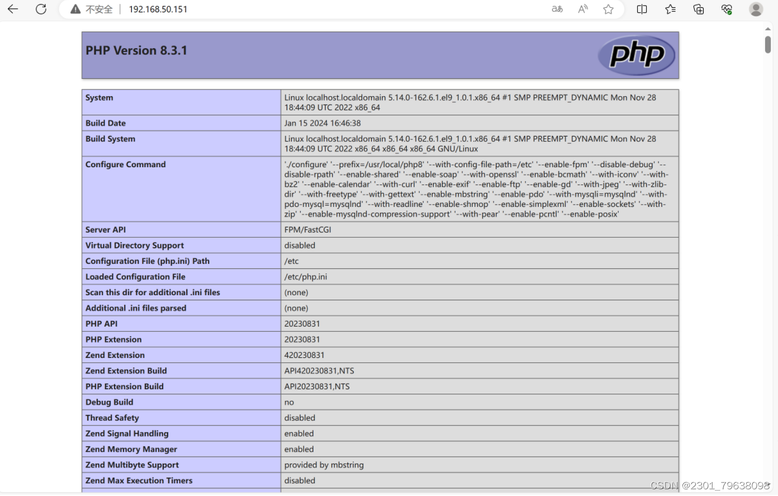778x496 pixels.
Task: Click the Zend Memory Manager label
Action: tap(131, 449)
